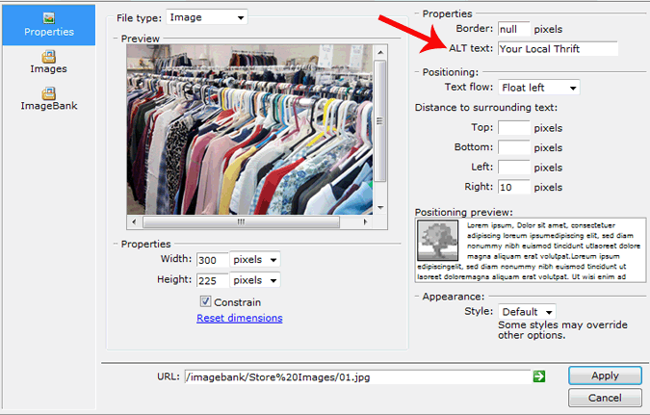Open the Width units dropdown
Viewport: 650px width, 415px height.
click(254, 260)
